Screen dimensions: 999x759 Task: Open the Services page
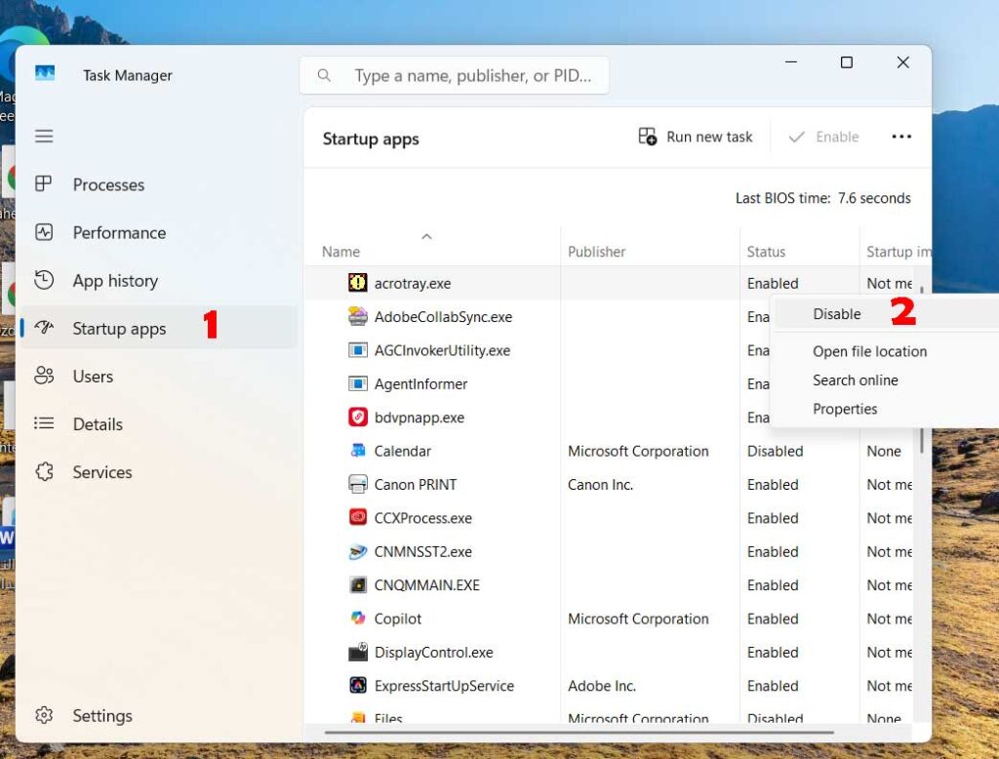(x=101, y=472)
